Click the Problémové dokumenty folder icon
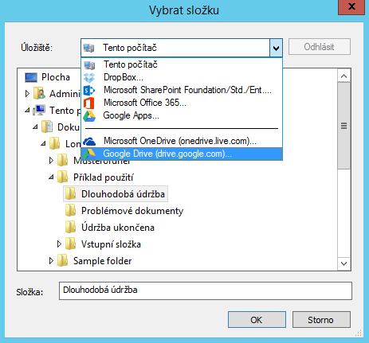The height and width of the screenshot is (343, 369). pyautogui.click(x=71, y=210)
